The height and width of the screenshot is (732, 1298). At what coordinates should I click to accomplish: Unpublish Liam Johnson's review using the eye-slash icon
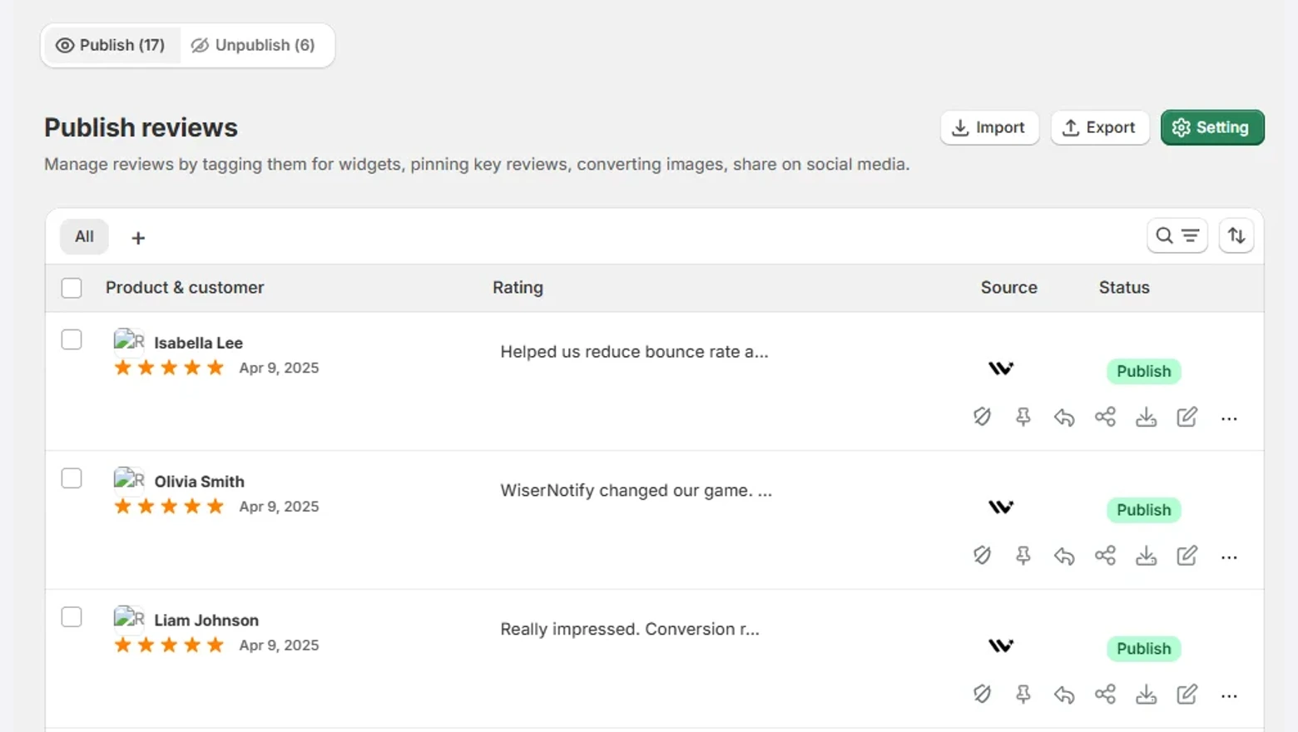pos(982,695)
